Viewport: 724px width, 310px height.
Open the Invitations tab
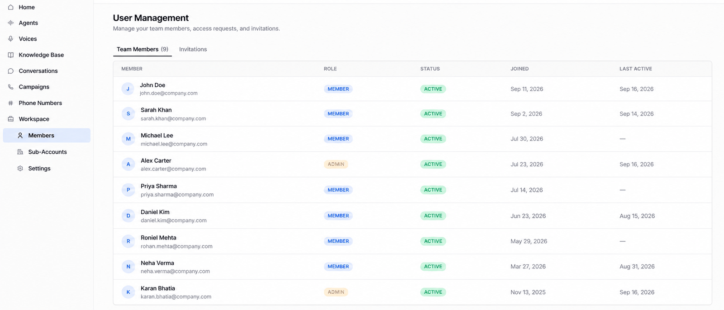193,49
